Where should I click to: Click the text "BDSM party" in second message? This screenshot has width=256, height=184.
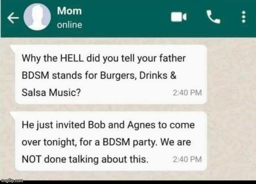[129, 142]
